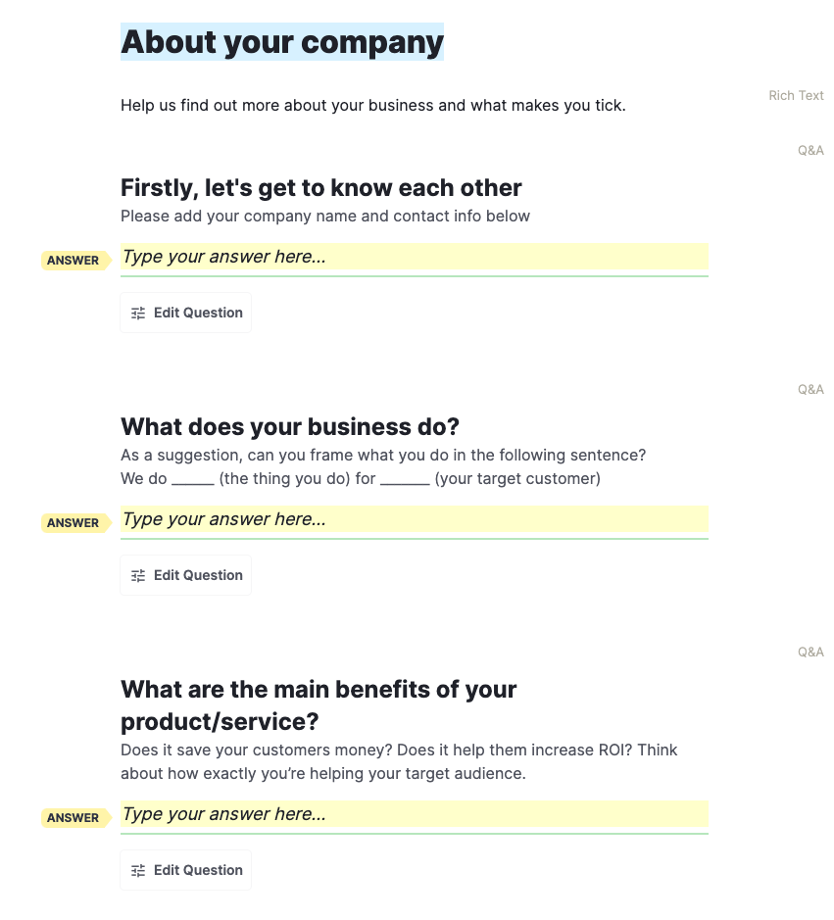Click Edit Question under the benefits question
The width and height of the screenshot is (834, 920).
185,869
